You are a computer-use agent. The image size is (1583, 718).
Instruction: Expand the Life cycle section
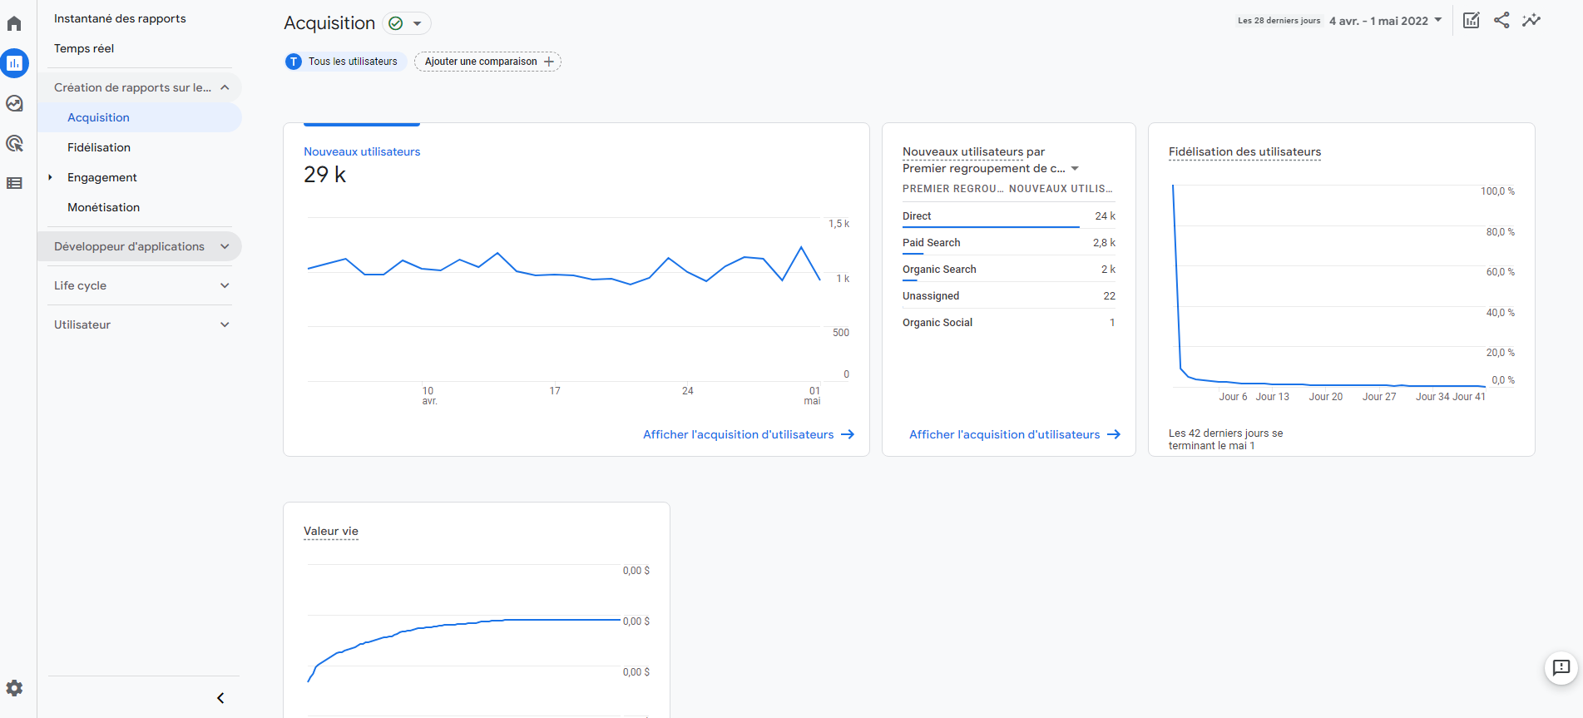(140, 285)
